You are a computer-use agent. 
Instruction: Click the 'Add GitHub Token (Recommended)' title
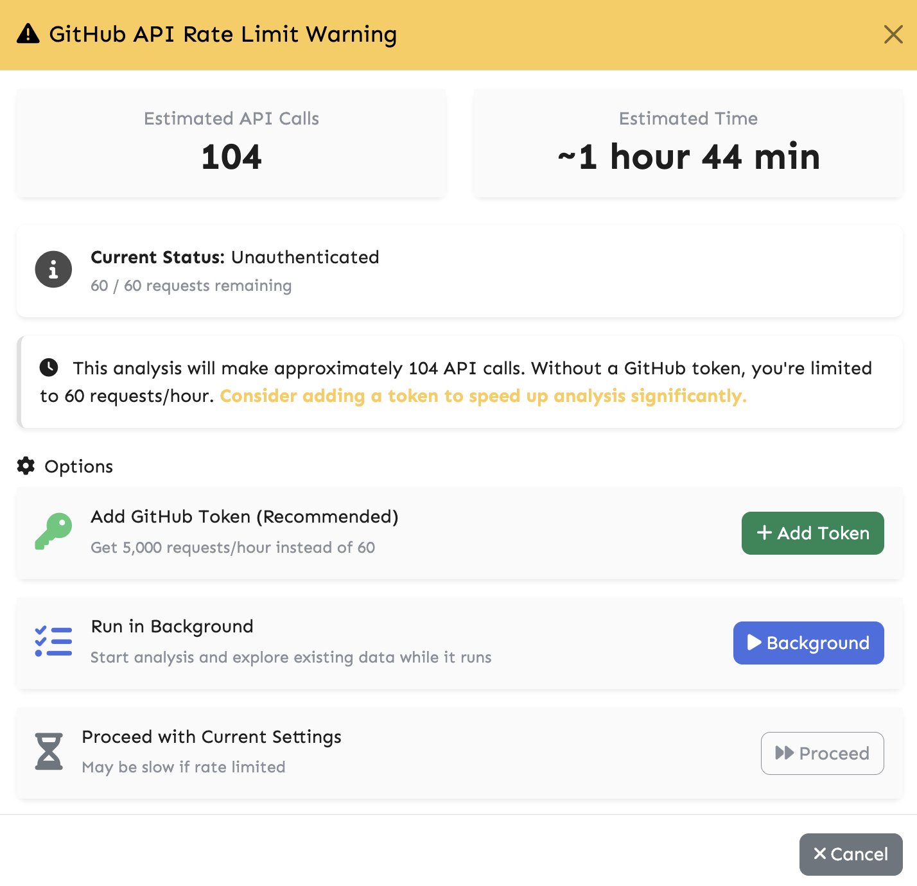coord(245,517)
